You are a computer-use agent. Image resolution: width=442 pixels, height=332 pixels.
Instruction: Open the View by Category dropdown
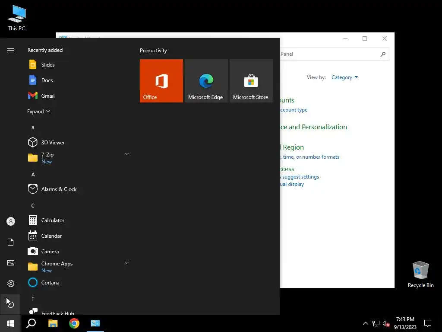tap(344, 77)
